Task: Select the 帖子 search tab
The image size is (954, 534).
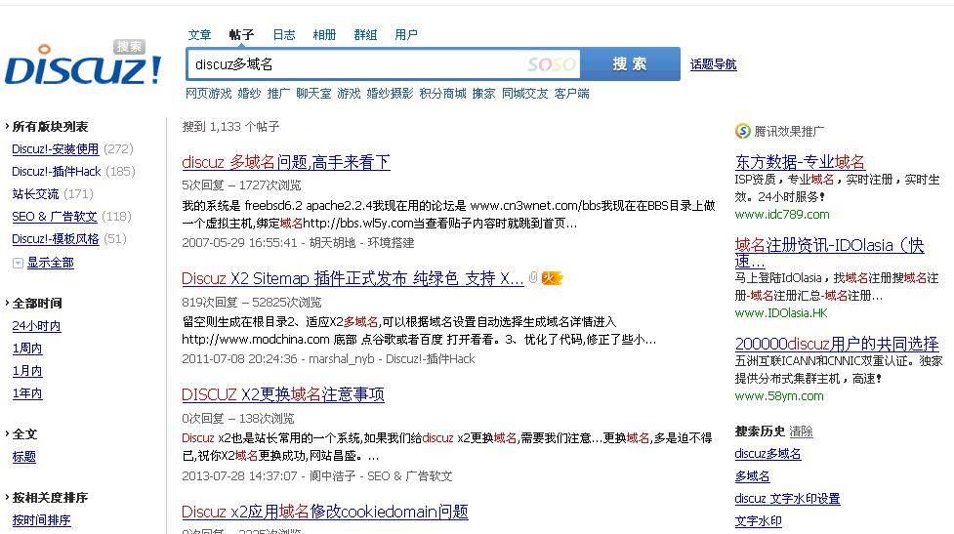Action: click(241, 35)
